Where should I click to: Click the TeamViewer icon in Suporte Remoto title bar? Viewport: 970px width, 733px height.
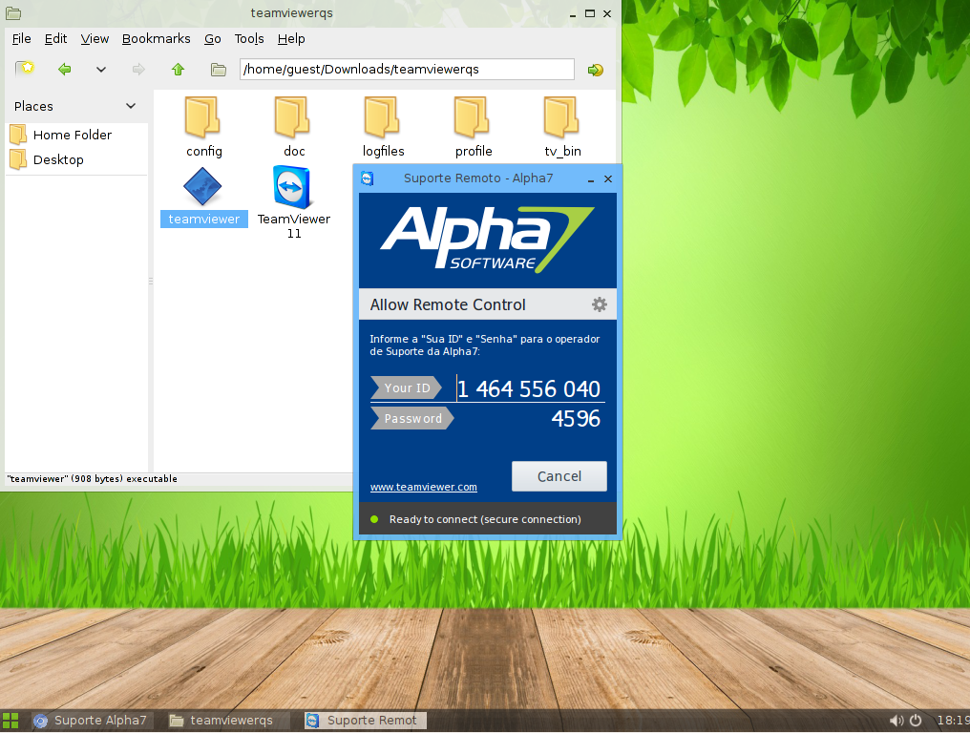coord(368,178)
